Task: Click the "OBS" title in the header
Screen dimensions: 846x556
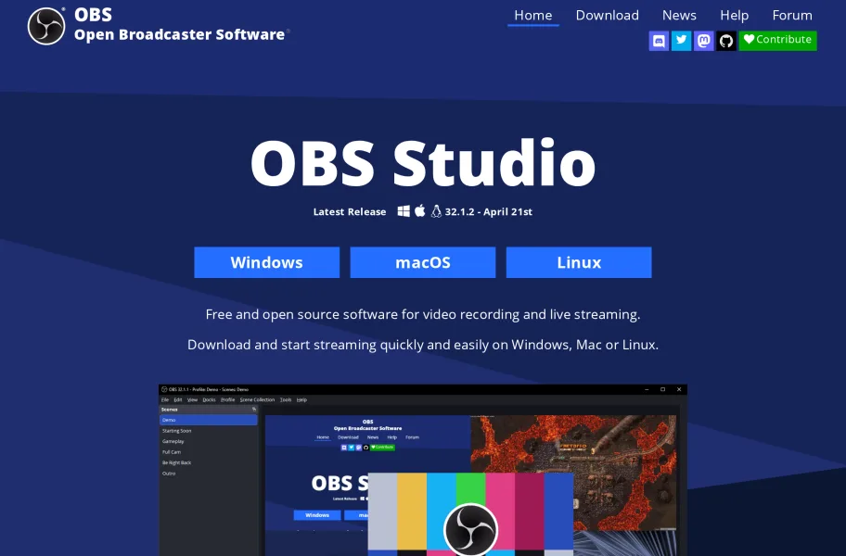Action: [x=94, y=15]
